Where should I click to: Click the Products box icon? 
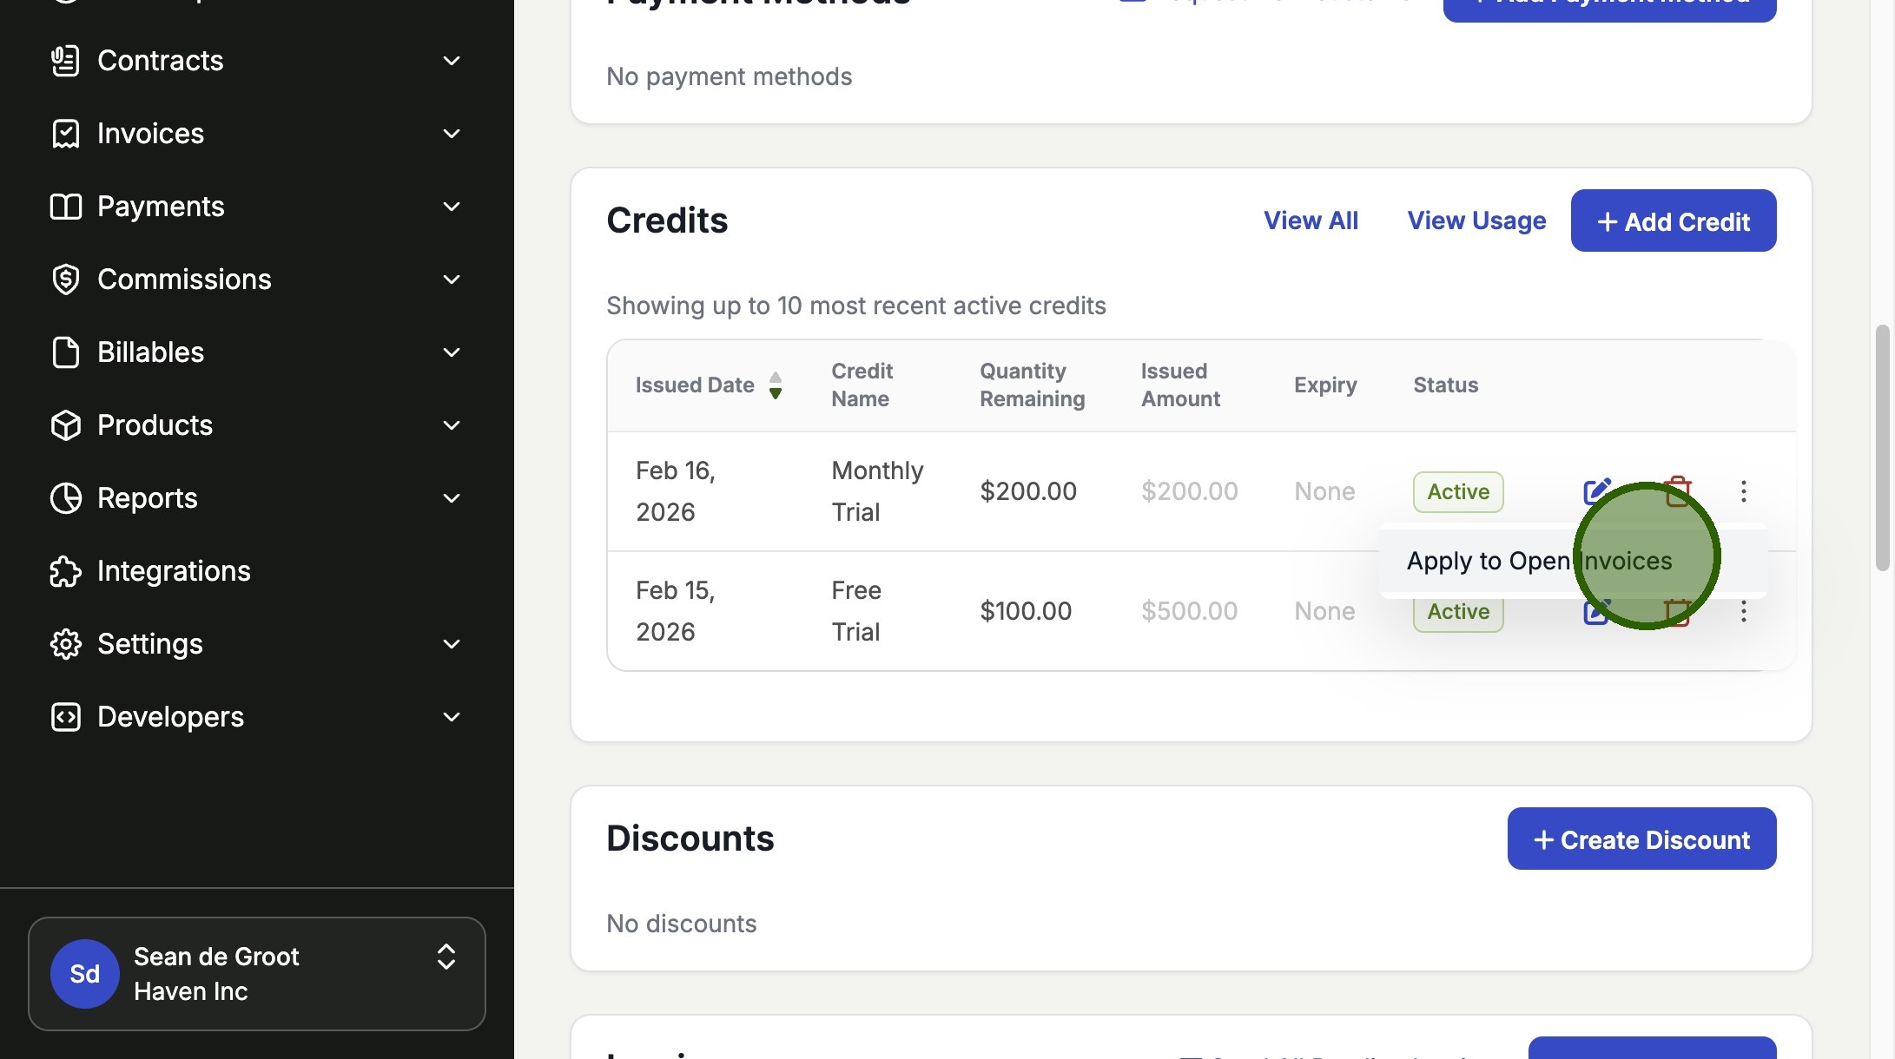pos(65,425)
